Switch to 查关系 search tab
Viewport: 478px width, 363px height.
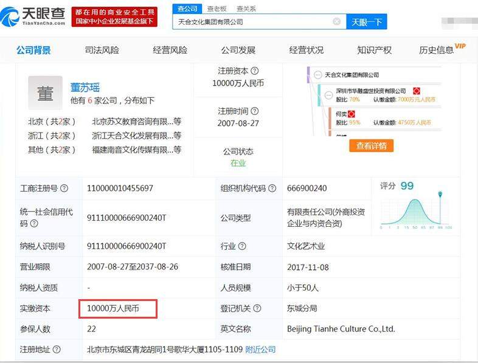[246, 9]
